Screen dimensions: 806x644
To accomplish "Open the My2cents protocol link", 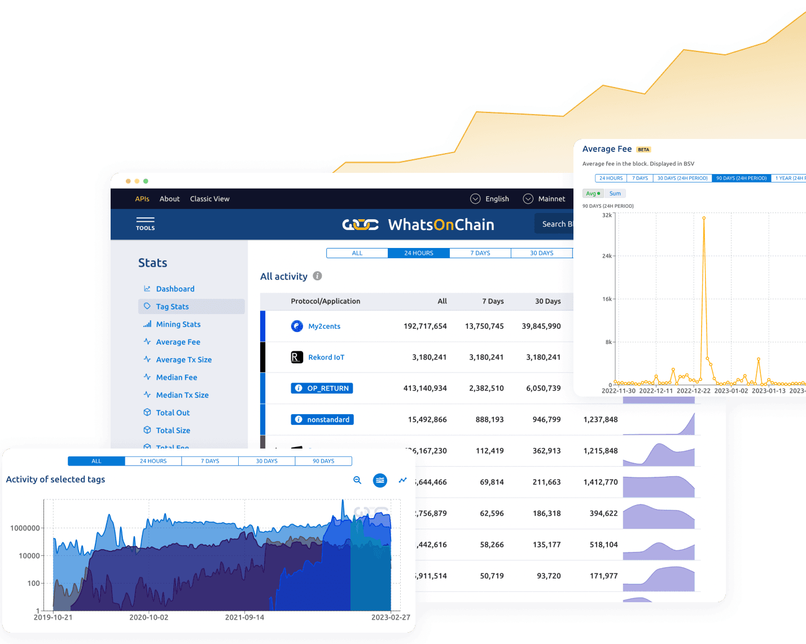I will 324,326.
